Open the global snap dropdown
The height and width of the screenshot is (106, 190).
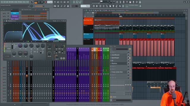(x=75, y=6)
